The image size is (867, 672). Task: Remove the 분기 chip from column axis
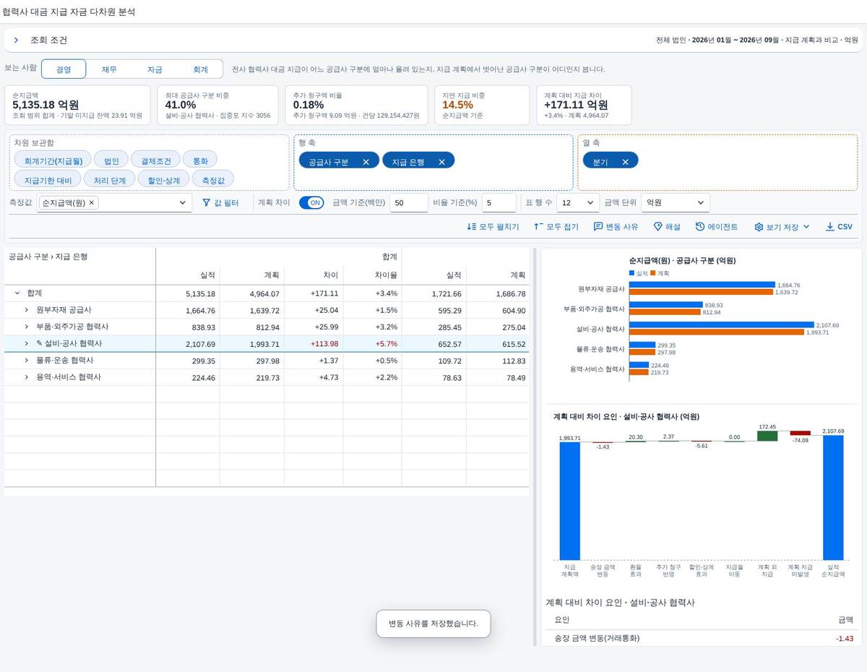[x=625, y=162]
